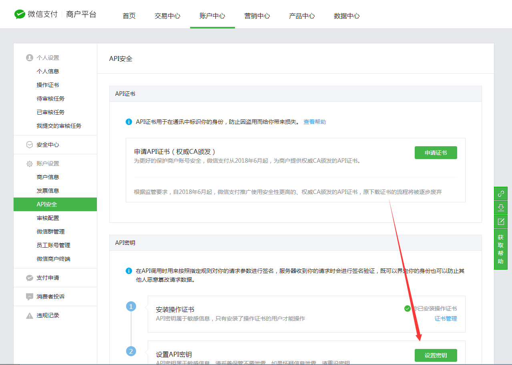The width and height of the screenshot is (512, 365).
Task: Click the green 设置密钥 button
Action: pos(436,355)
